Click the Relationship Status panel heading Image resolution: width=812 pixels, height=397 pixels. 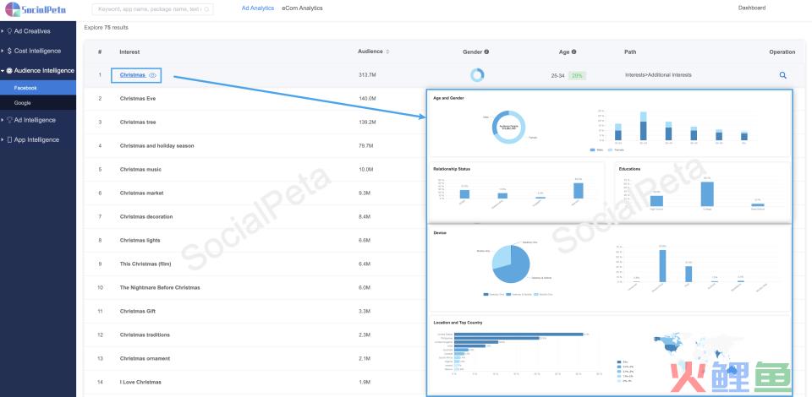pyautogui.click(x=452, y=169)
